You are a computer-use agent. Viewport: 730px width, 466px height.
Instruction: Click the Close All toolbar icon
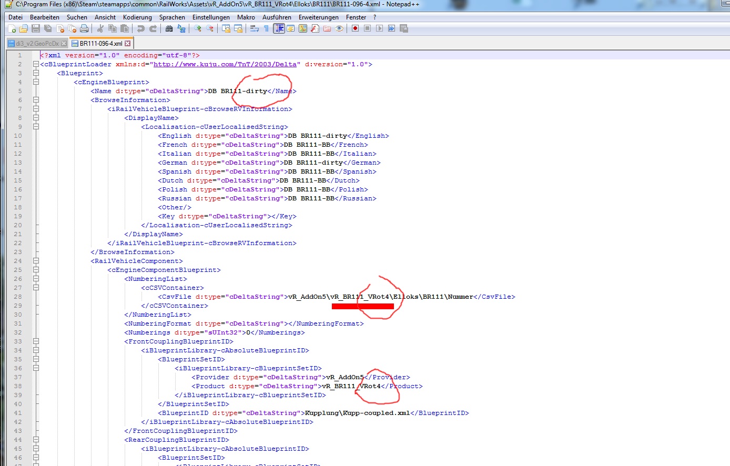click(72, 28)
